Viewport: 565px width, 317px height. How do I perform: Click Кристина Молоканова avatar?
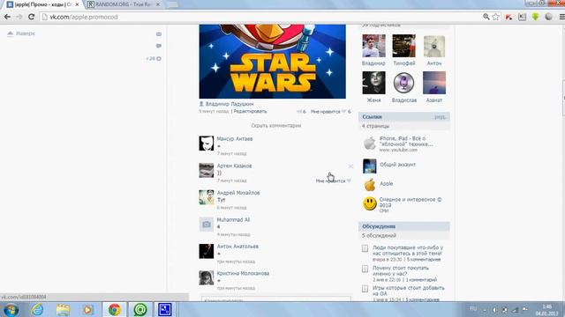(207, 278)
